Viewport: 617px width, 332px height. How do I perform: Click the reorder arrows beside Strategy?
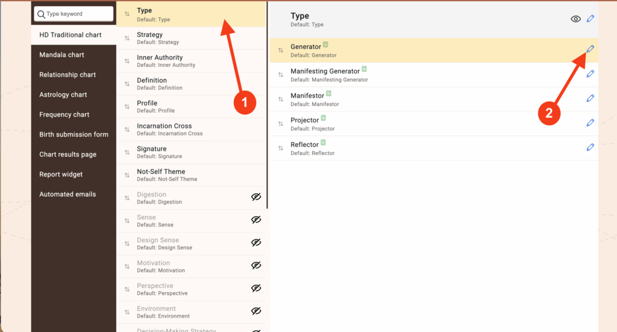coord(127,38)
